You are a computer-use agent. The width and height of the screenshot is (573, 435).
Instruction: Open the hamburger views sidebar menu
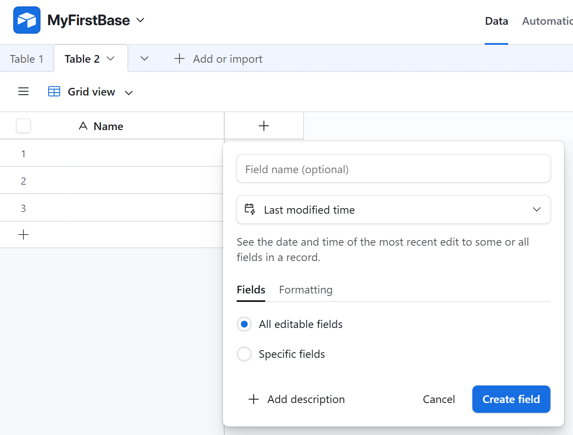pyautogui.click(x=23, y=92)
